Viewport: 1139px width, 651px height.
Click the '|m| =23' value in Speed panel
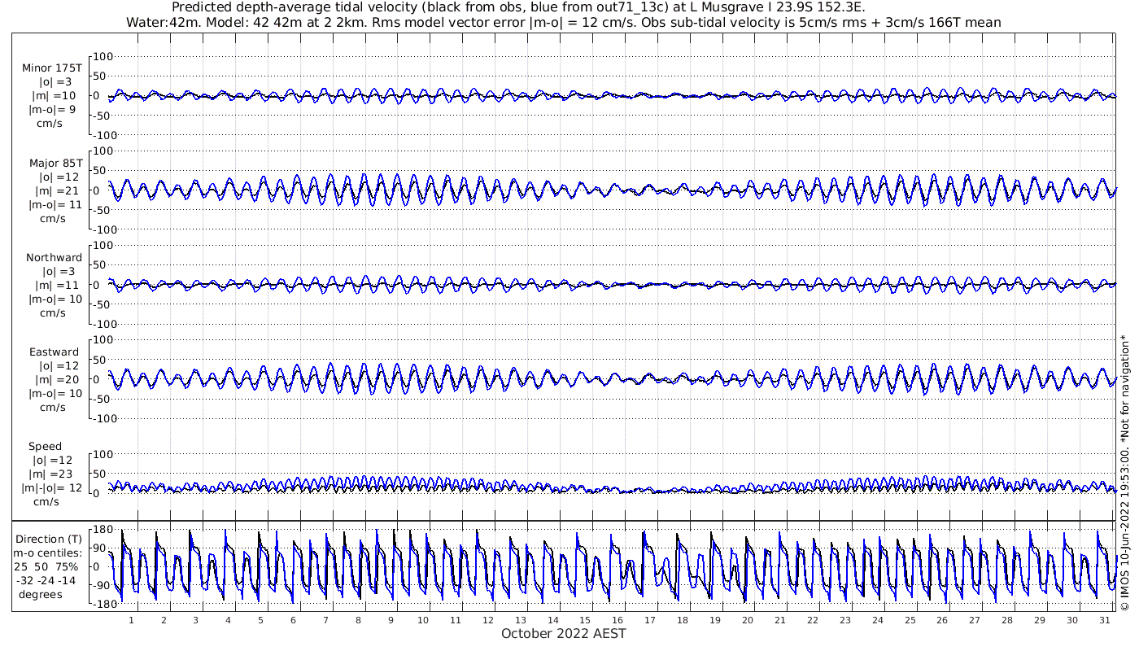54,474
